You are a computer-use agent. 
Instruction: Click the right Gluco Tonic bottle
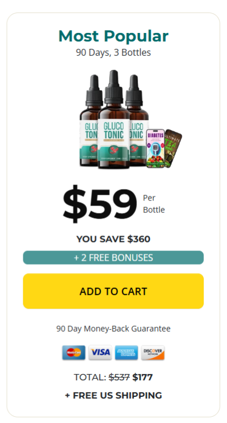point(138,120)
